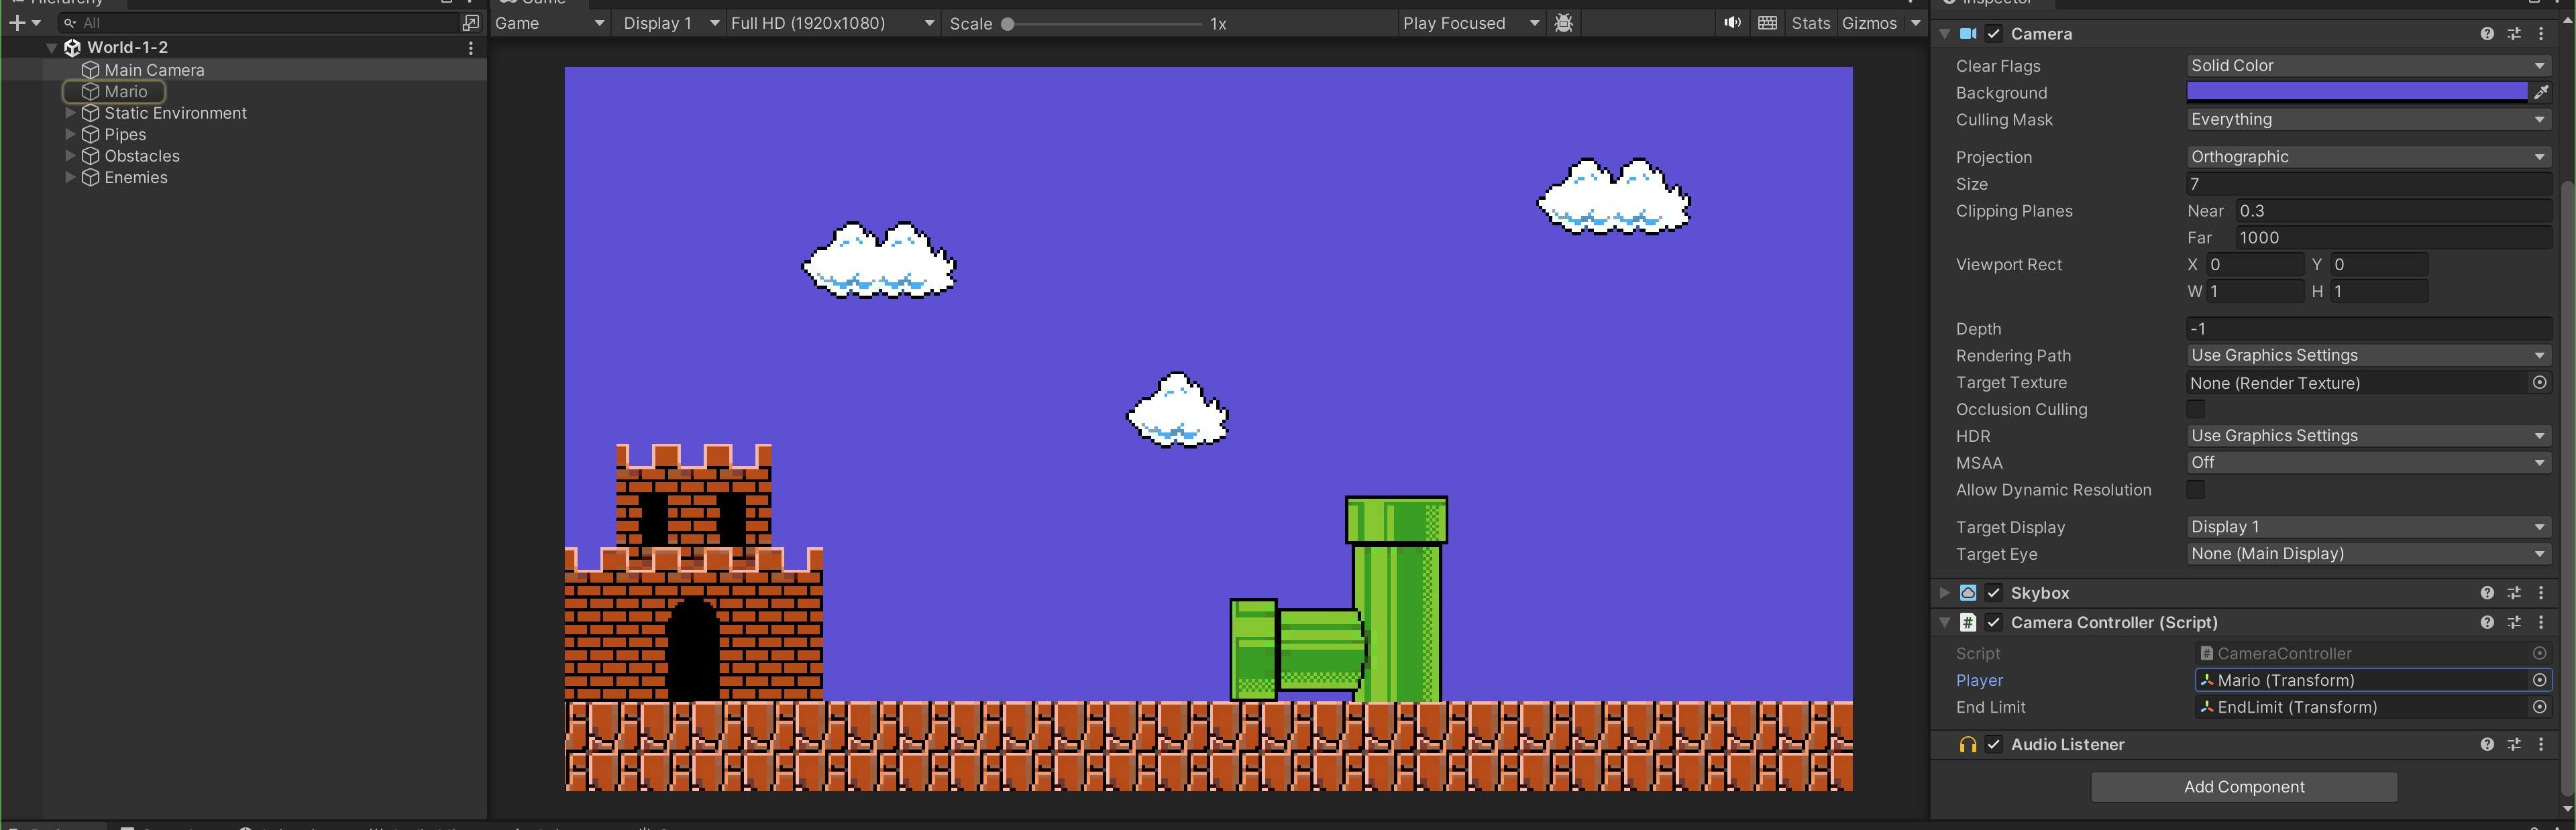This screenshot has height=830, width=2576.
Task: Open Clear Flags dropdown
Action: (2368, 65)
